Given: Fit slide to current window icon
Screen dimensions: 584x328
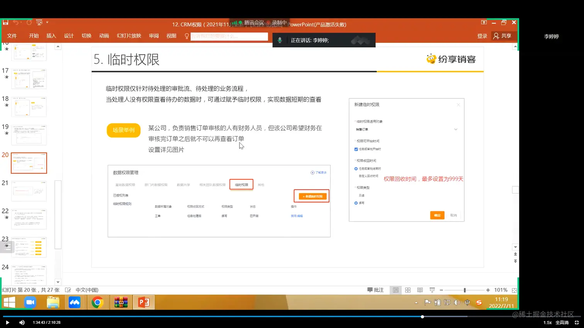Looking at the screenshot, I should 514,290.
